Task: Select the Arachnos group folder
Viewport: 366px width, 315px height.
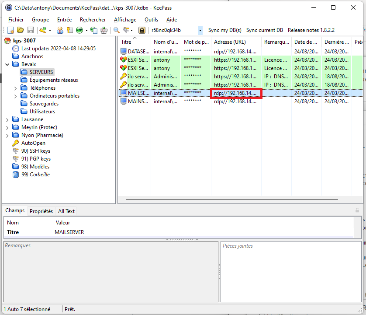Action: [32, 56]
